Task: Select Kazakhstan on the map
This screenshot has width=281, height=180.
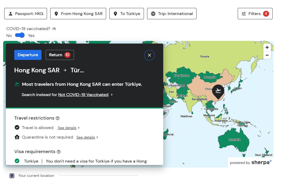Action: [x=181, y=75]
